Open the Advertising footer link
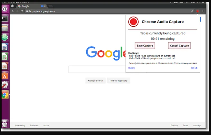Viewport: 211px width, 135px height. point(20,126)
